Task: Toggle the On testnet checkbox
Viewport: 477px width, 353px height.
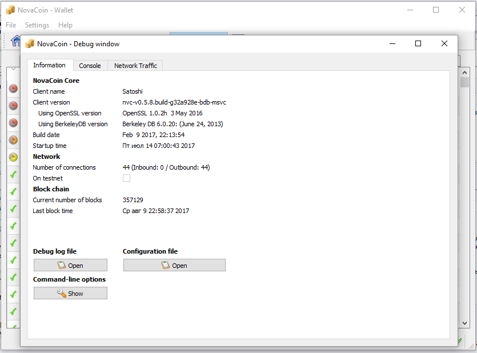Action: pos(127,178)
